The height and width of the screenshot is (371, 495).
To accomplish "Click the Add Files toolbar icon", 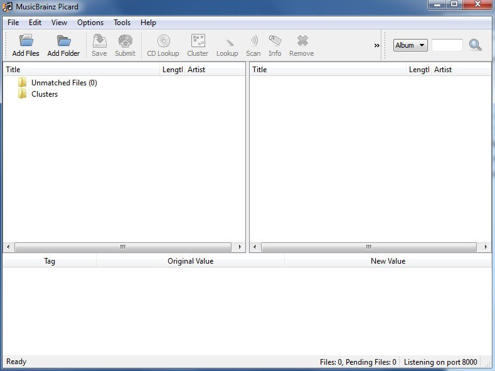I will [26, 40].
